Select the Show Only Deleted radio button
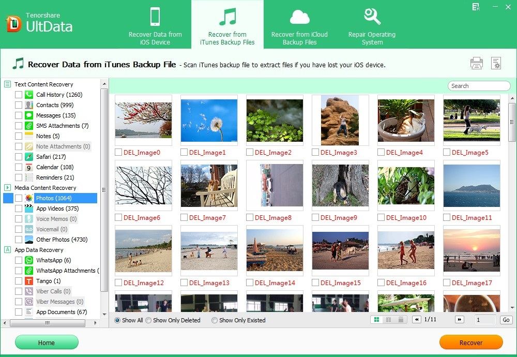 coord(148,320)
